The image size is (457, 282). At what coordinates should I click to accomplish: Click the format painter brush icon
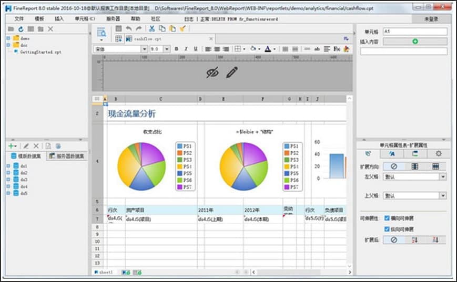(182, 28)
